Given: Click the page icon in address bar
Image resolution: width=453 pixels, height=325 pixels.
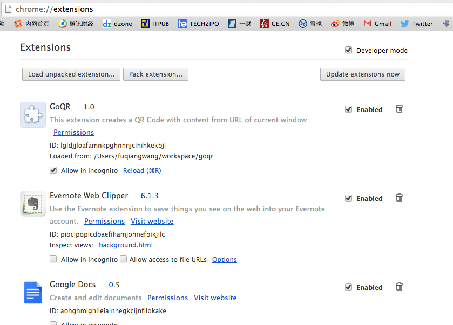Looking at the screenshot, I should 9,9.
